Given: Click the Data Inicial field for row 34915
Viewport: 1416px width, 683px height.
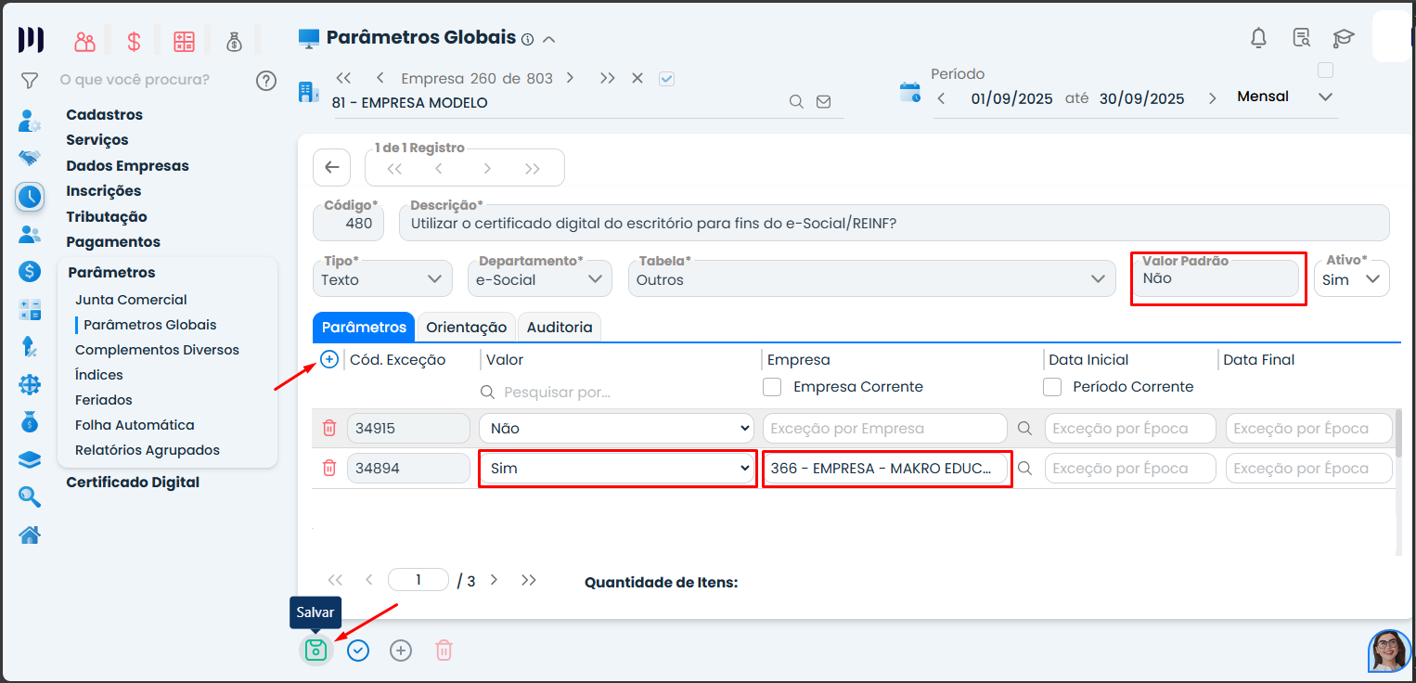Looking at the screenshot, I should 1129,429.
